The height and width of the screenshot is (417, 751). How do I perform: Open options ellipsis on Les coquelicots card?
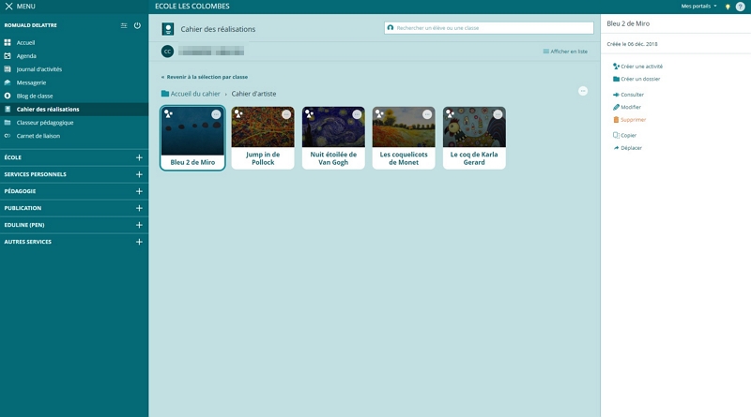427,114
